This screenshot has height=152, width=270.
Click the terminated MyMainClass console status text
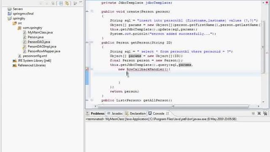[x=161, y=119]
